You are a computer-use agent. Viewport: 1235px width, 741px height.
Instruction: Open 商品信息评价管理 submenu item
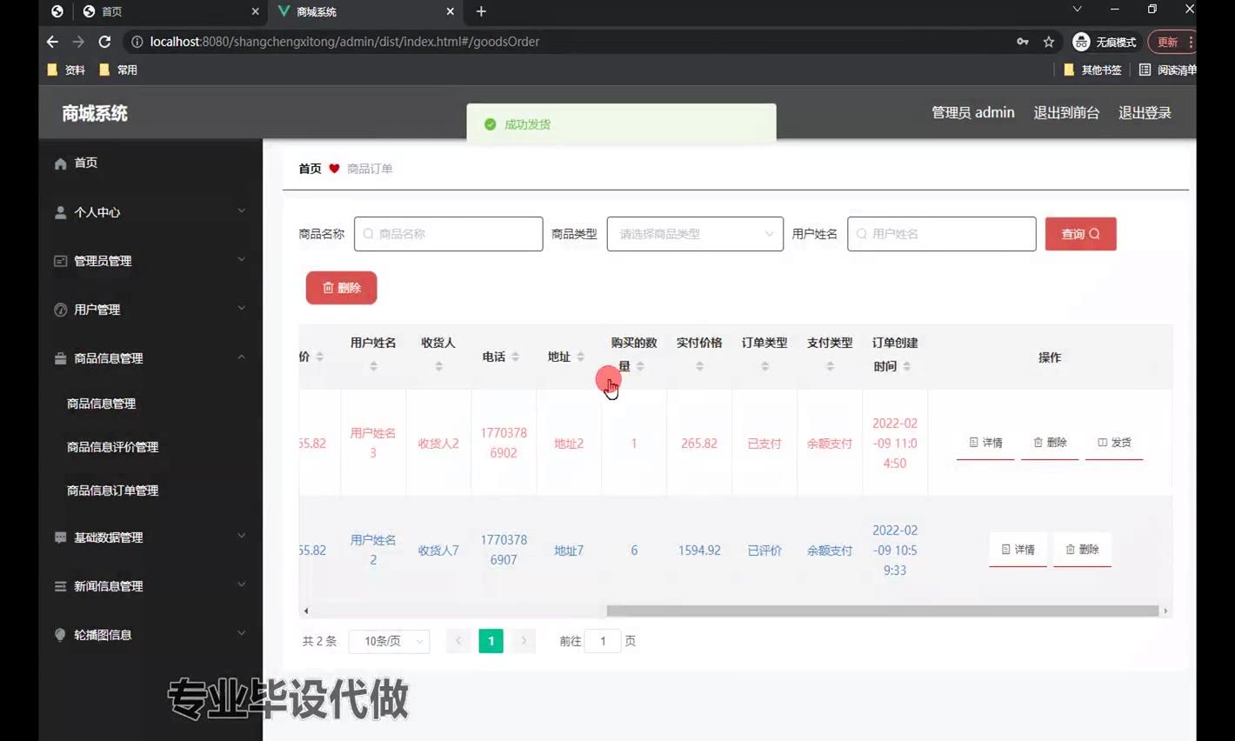click(112, 447)
